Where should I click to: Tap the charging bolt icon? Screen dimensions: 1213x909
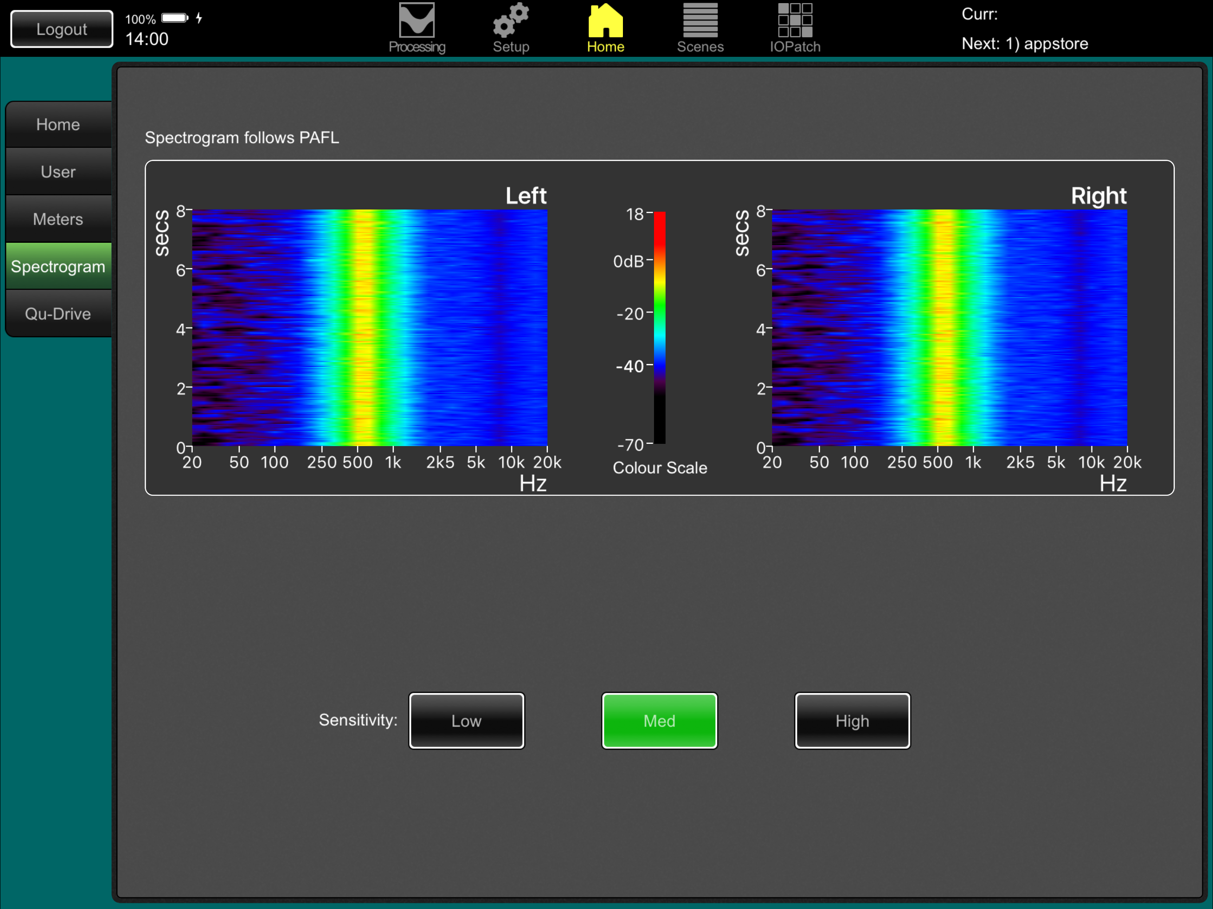click(199, 18)
